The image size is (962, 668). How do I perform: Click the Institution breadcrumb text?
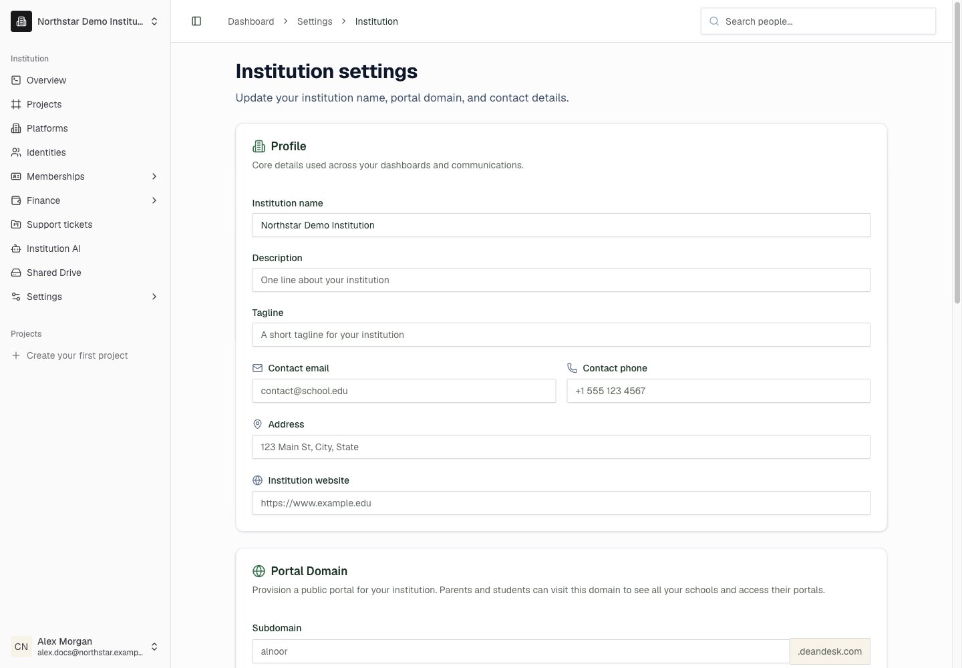coord(377,21)
